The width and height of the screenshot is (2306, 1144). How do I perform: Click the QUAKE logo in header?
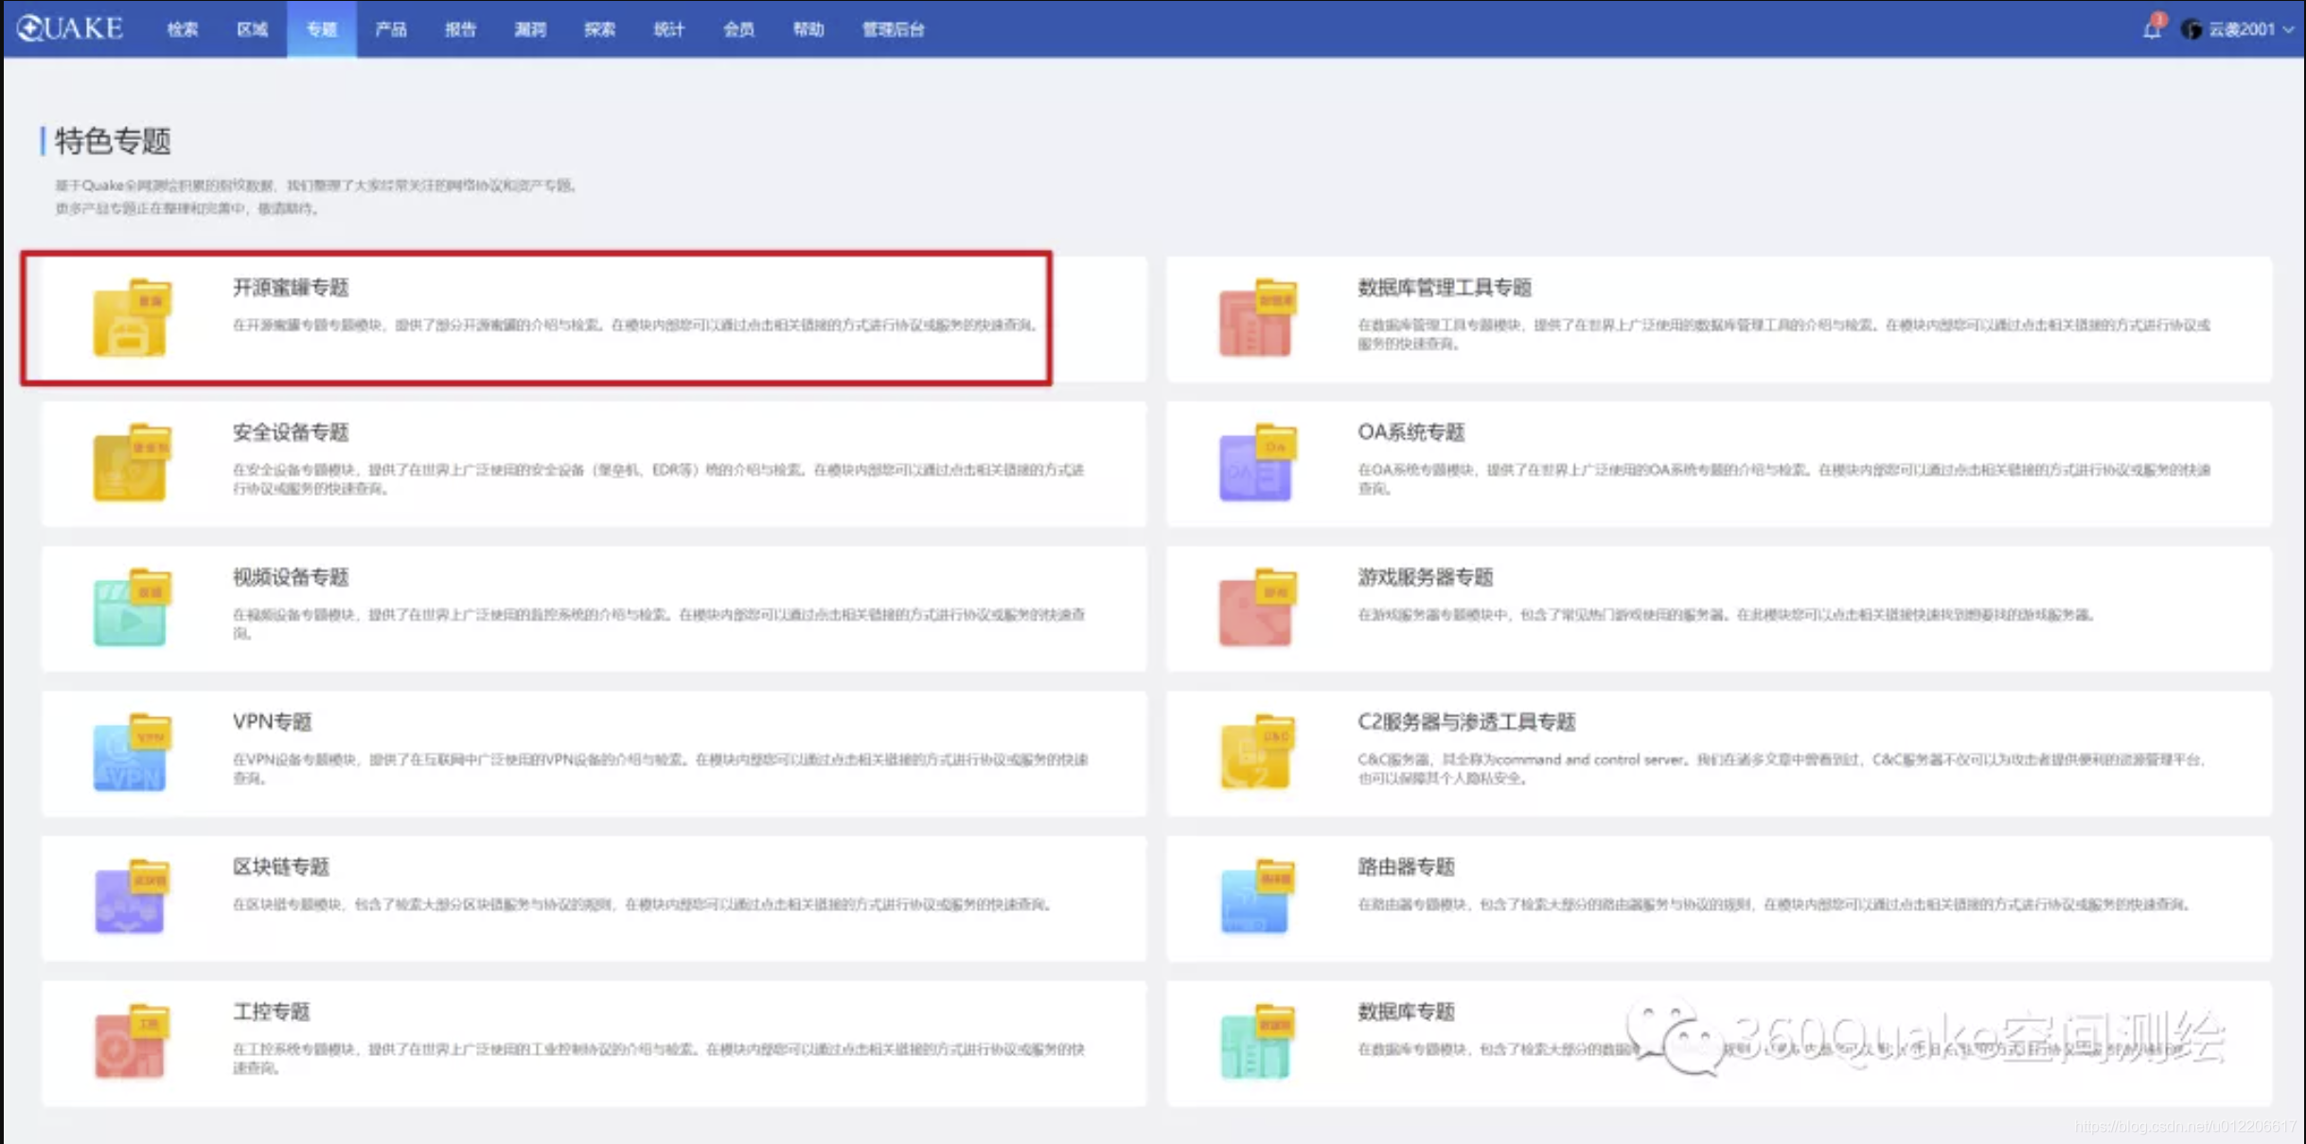click(71, 28)
